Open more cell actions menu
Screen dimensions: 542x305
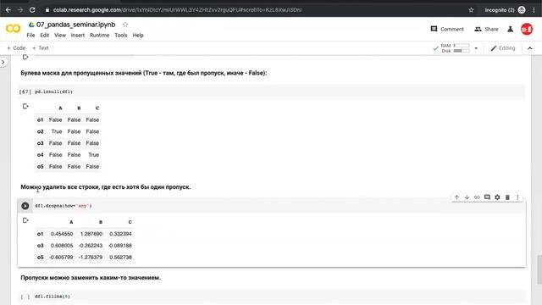point(517,197)
